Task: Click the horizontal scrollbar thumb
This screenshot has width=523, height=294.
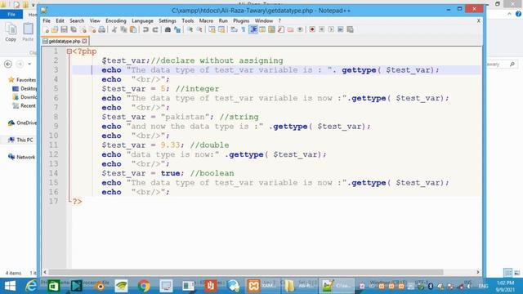Action: (x=246, y=272)
